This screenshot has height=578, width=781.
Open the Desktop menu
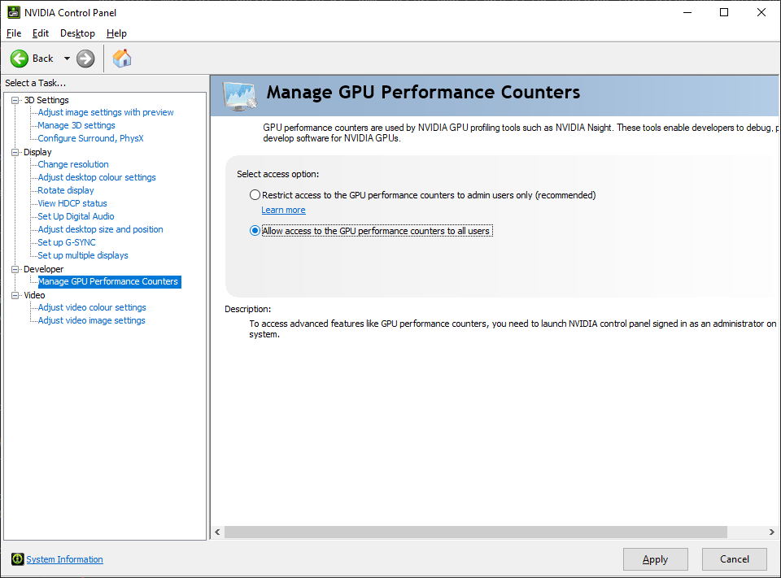point(78,33)
